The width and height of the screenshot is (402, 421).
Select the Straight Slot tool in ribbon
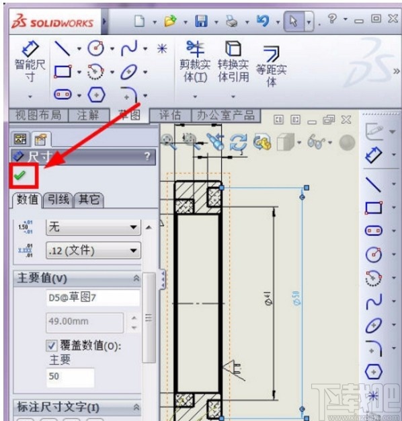click(x=63, y=95)
